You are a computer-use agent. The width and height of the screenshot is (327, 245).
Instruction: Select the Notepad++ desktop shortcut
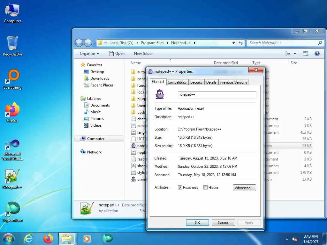point(12,179)
